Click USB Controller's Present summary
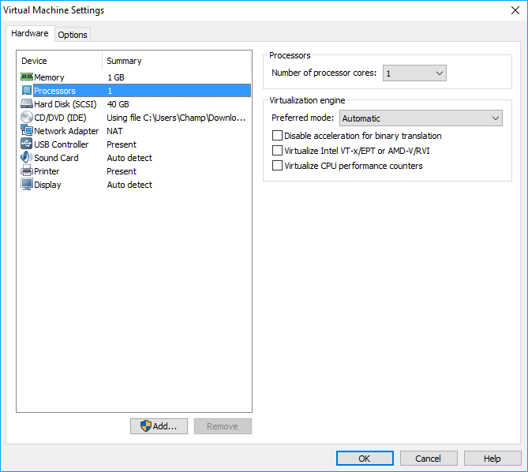 tap(122, 144)
